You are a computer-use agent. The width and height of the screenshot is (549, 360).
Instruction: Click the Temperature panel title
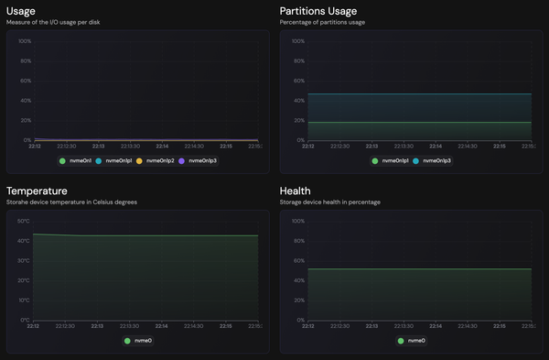37,191
